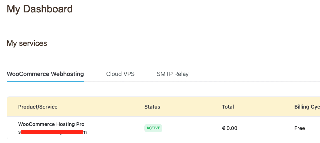The width and height of the screenshot is (320, 143).
Task: Select the WooCommerce Webhosting tab
Action: pyautogui.click(x=45, y=74)
